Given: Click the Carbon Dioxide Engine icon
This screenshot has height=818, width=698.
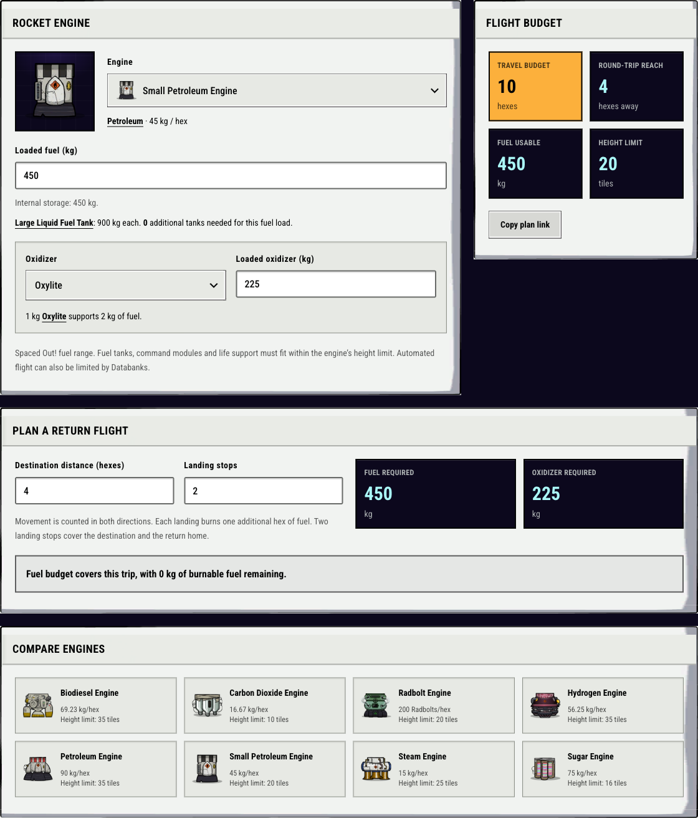Looking at the screenshot, I should point(207,705).
